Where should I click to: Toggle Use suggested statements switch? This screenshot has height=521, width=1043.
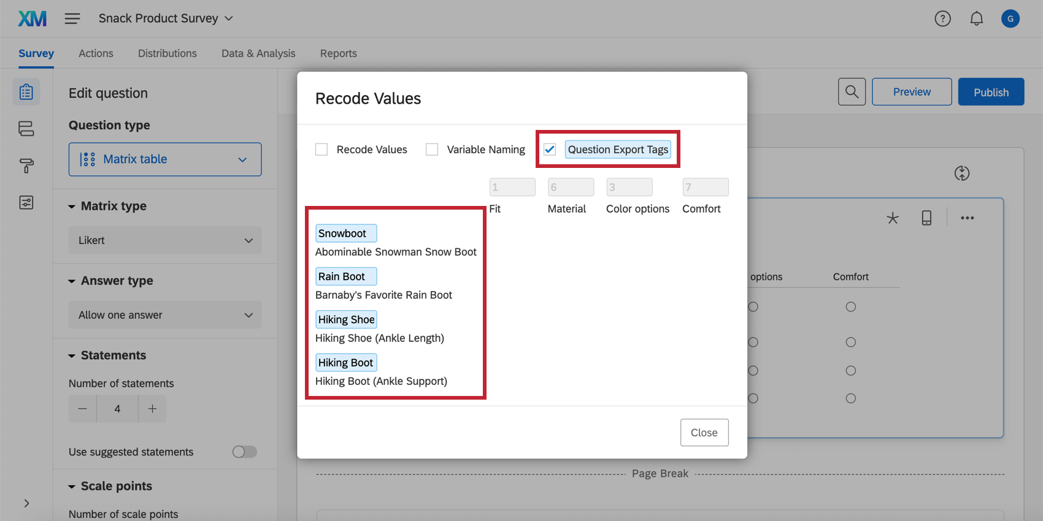click(244, 452)
